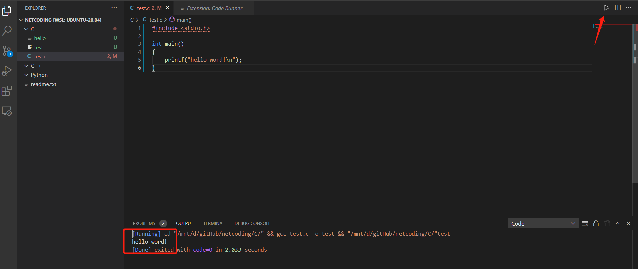The height and width of the screenshot is (269, 638).
Task: Click the editor vertical scrollbar
Action: tap(635, 103)
